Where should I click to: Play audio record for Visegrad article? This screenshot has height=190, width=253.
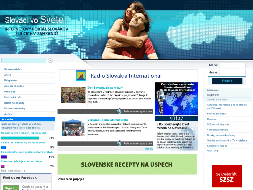(137, 143)
